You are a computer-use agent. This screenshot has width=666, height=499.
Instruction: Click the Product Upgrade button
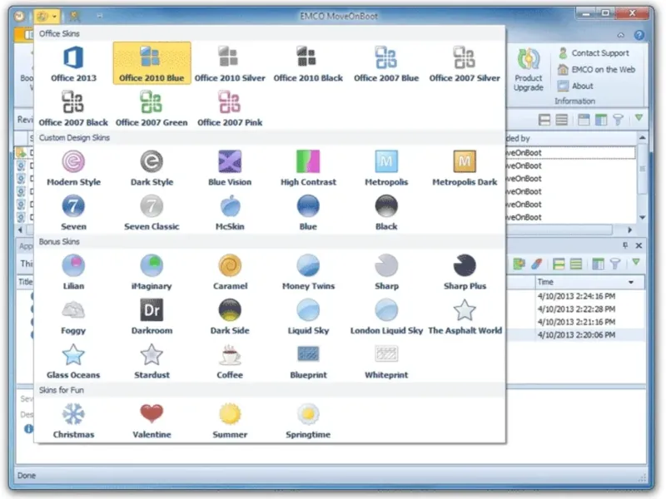point(528,70)
